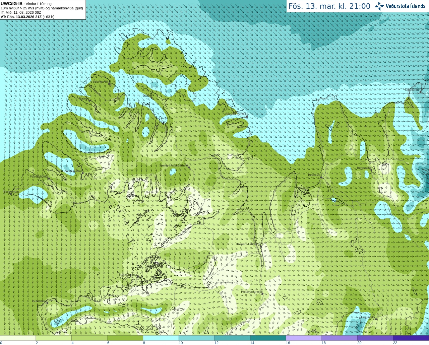Click the Siglufjörður station label
This screenshot has height=345, width=429.
[x=412, y=90]
